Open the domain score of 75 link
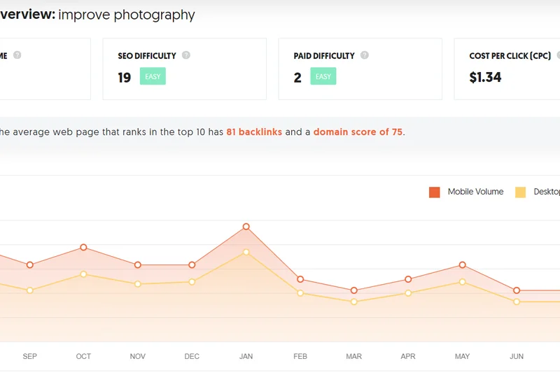The height and width of the screenshot is (373, 560). tap(358, 132)
